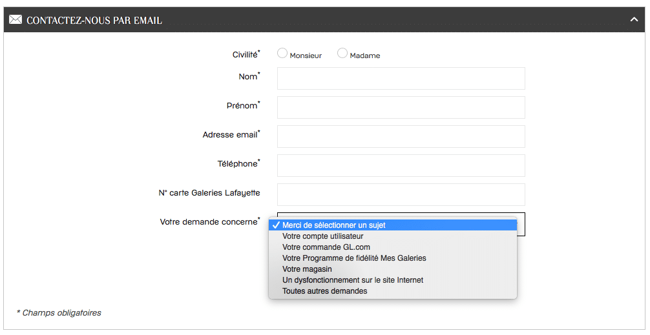
Task: Click the Monsieur label text
Action: [x=306, y=56]
